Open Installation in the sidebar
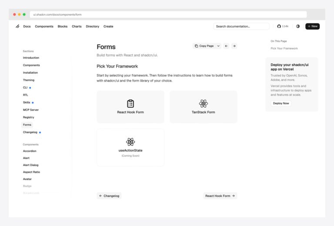Image resolution: width=334 pixels, height=226 pixels. click(30, 72)
